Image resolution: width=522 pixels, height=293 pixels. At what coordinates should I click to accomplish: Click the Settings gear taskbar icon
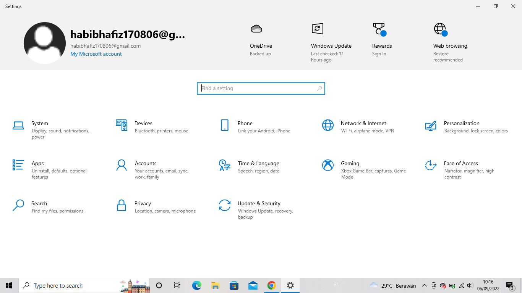[290, 285]
